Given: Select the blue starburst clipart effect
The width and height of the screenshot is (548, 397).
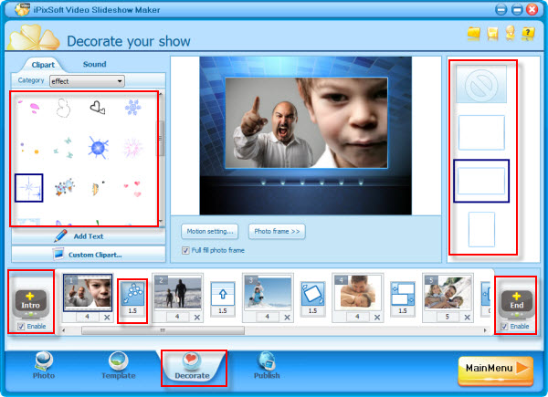Looking at the screenshot, I should [99, 147].
